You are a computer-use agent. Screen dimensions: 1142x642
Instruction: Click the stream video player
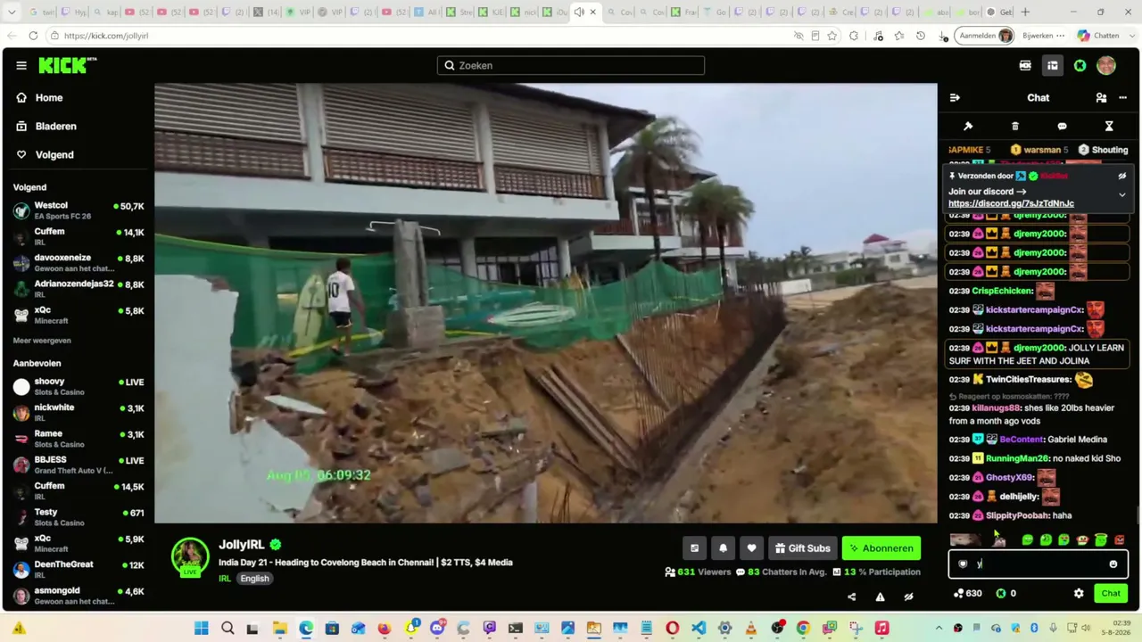[545, 303]
